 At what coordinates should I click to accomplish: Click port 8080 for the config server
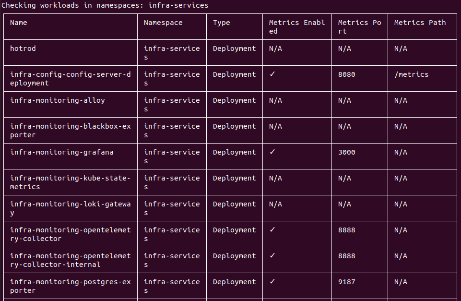click(346, 74)
